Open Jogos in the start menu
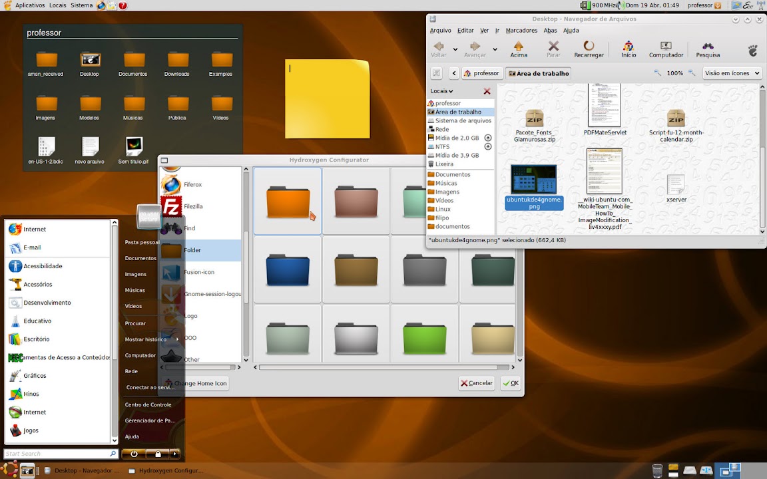The image size is (767, 479). point(58,430)
